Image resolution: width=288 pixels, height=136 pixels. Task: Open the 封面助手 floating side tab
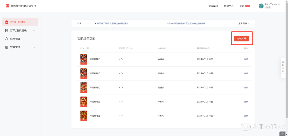point(283,68)
